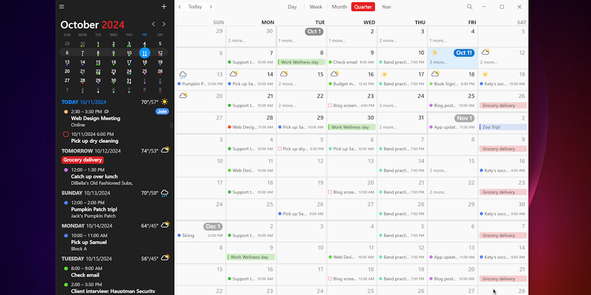591x295 pixels.
Task: Select the Quarter view tab
Action: pyautogui.click(x=363, y=7)
